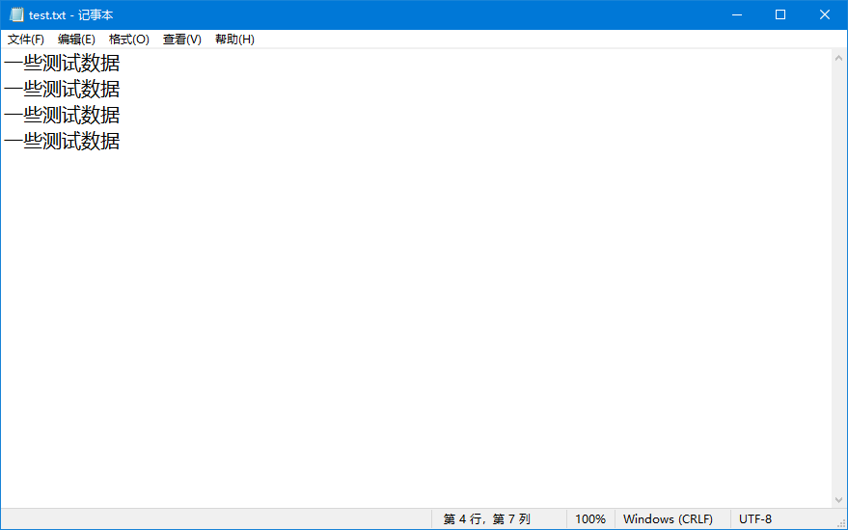Show the 帮助(H) menu
Image resolution: width=848 pixels, height=530 pixels.
[234, 40]
